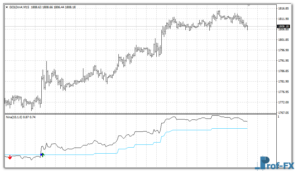
Task: Click the Nina(10,1,0) indicator label
Action: 15,117
